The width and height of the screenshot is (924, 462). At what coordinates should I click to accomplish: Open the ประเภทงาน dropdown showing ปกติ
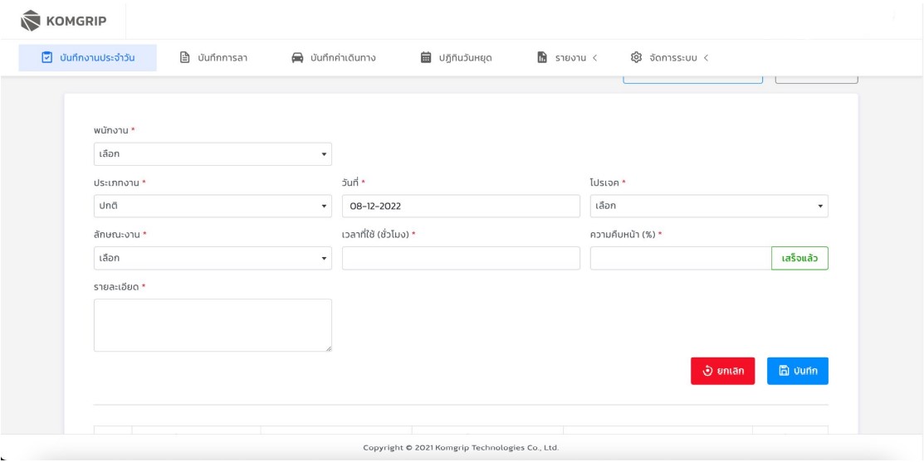point(213,206)
